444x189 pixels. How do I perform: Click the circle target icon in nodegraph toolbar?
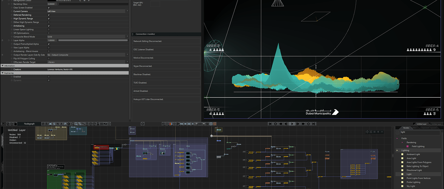pos(109,124)
